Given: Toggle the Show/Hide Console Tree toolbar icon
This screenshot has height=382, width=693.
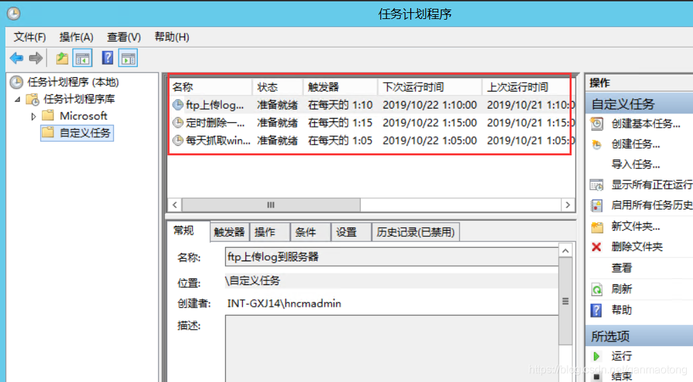Looking at the screenshot, I should click(x=83, y=58).
